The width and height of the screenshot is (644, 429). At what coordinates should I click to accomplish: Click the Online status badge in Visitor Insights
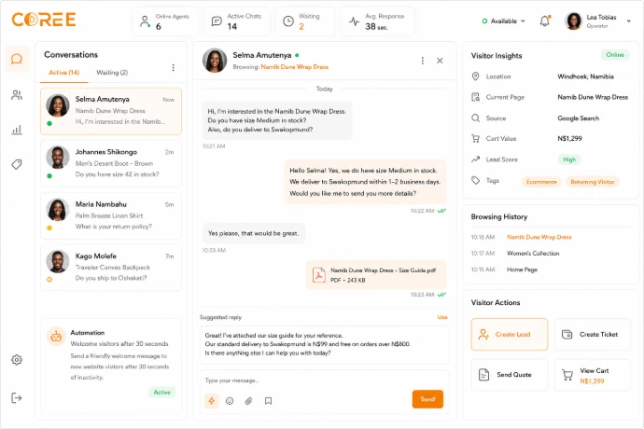tap(615, 55)
